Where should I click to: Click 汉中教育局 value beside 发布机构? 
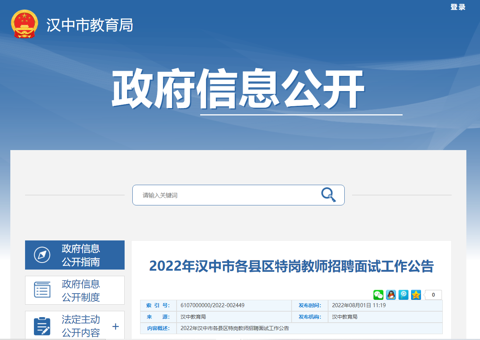pyautogui.click(x=345, y=317)
